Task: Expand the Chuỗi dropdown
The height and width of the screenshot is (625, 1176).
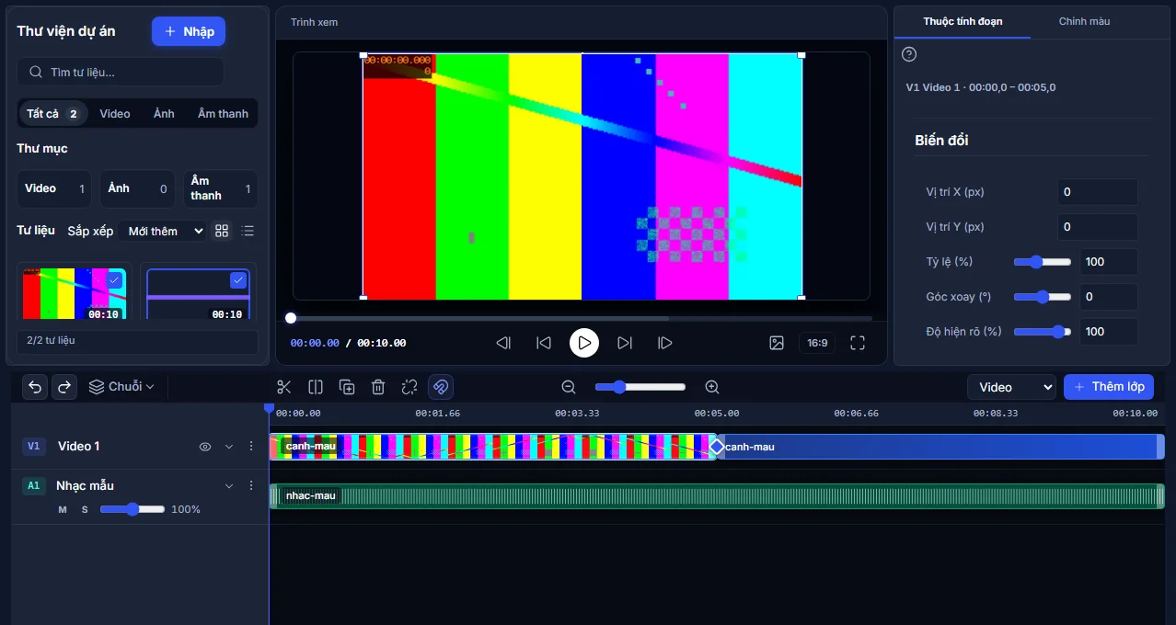Action: pos(122,387)
